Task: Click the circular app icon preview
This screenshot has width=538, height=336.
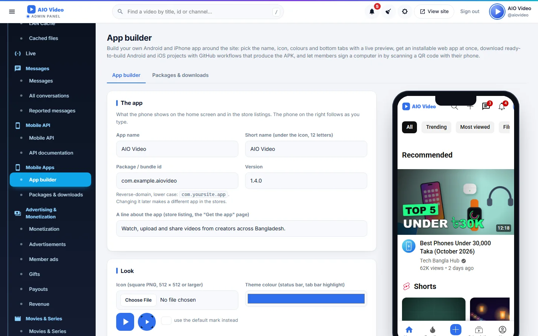Action: (147, 322)
